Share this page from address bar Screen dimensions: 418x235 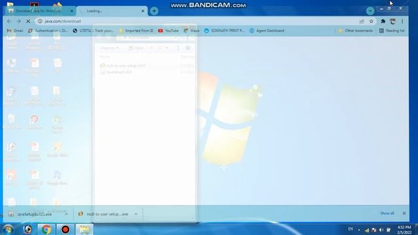[x=362, y=21]
